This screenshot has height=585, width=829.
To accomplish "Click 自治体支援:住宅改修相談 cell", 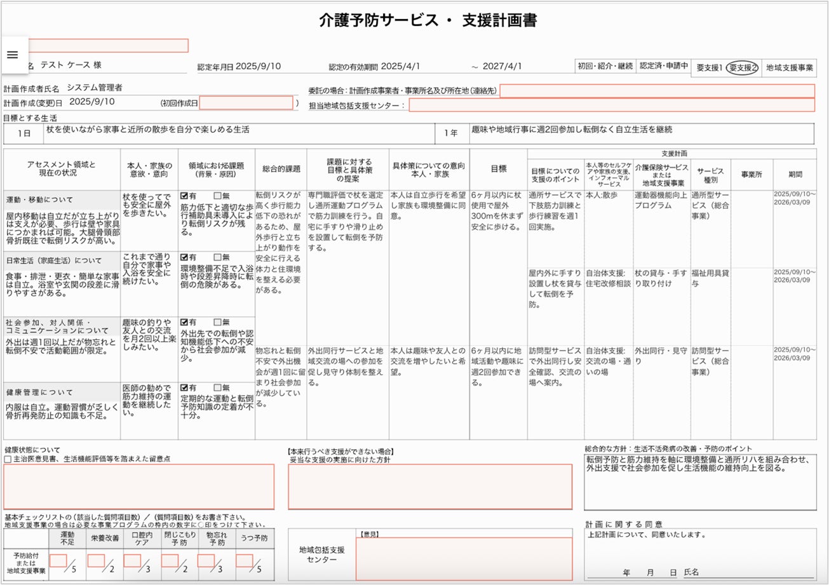I will click(608, 279).
